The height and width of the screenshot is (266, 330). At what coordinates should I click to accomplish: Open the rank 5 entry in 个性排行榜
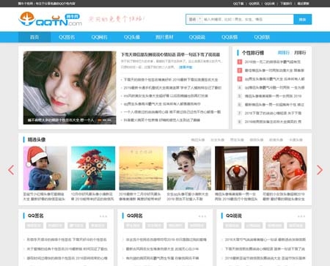pos(273,96)
